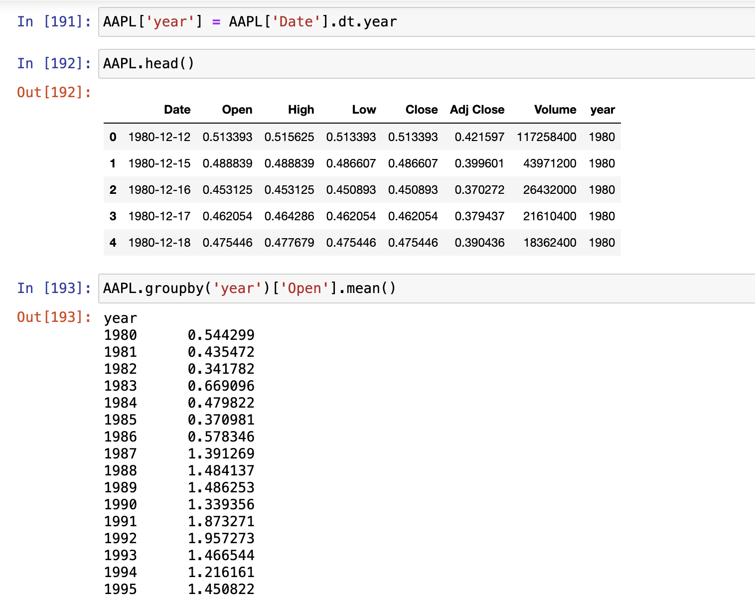
Task: Click the Out[192] output prompt
Action: pyautogui.click(x=54, y=93)
